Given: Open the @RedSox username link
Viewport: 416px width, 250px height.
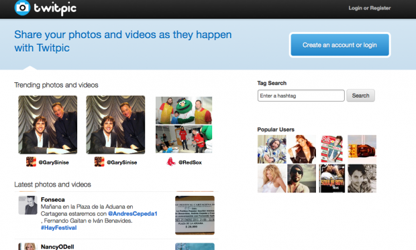Looking at the screenshot, I should tap(190, 162).
